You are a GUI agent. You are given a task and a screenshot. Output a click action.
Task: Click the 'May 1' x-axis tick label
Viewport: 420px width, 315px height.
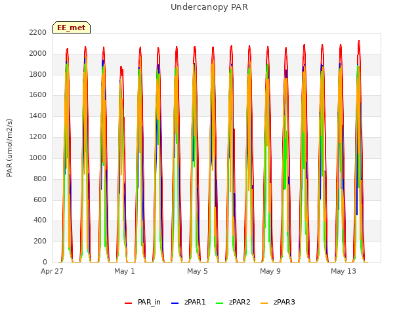click(x=125, y=271)
